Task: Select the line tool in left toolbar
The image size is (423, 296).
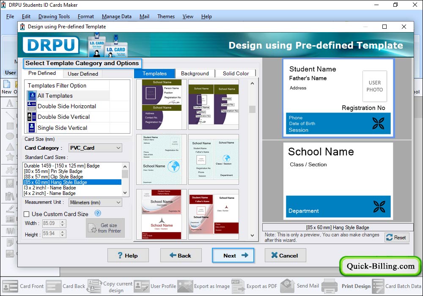Action: pyautogui.click(x=10, y=115)
